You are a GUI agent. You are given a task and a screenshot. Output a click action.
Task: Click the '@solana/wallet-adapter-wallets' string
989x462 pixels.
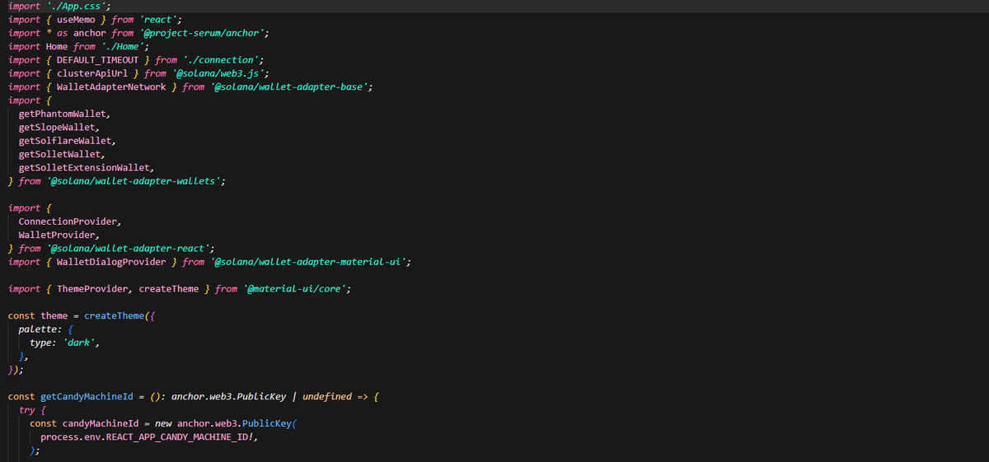133,180
